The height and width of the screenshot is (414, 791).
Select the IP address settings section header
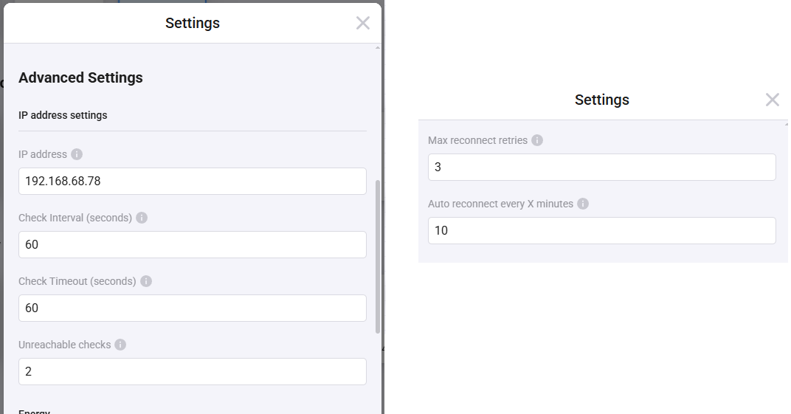point(63,115)
